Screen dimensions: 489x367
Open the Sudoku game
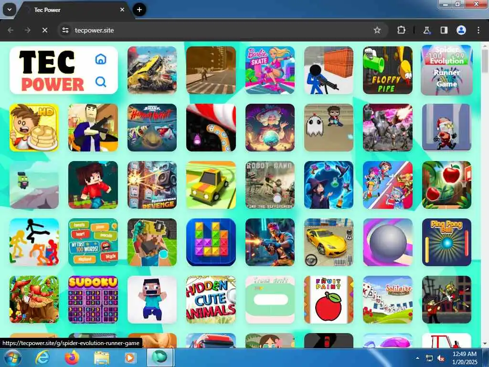coord(93,300)
